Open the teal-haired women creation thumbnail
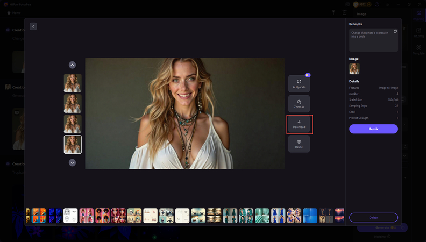The image size is (426, 242). click(246, 216)
